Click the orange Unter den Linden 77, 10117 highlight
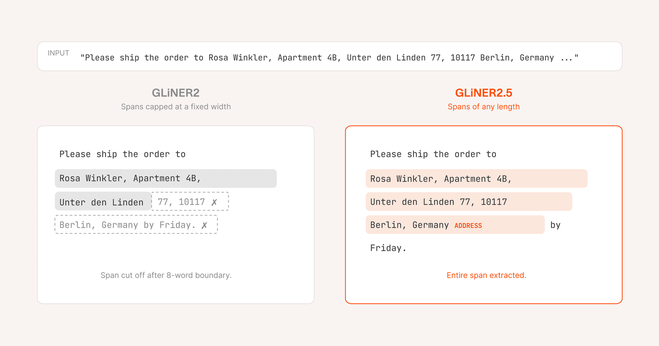The image size is (659, 346). point(469,201)
